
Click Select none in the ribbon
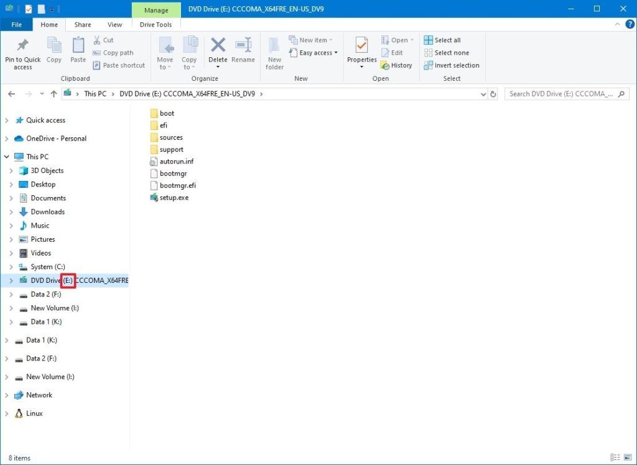447,52
